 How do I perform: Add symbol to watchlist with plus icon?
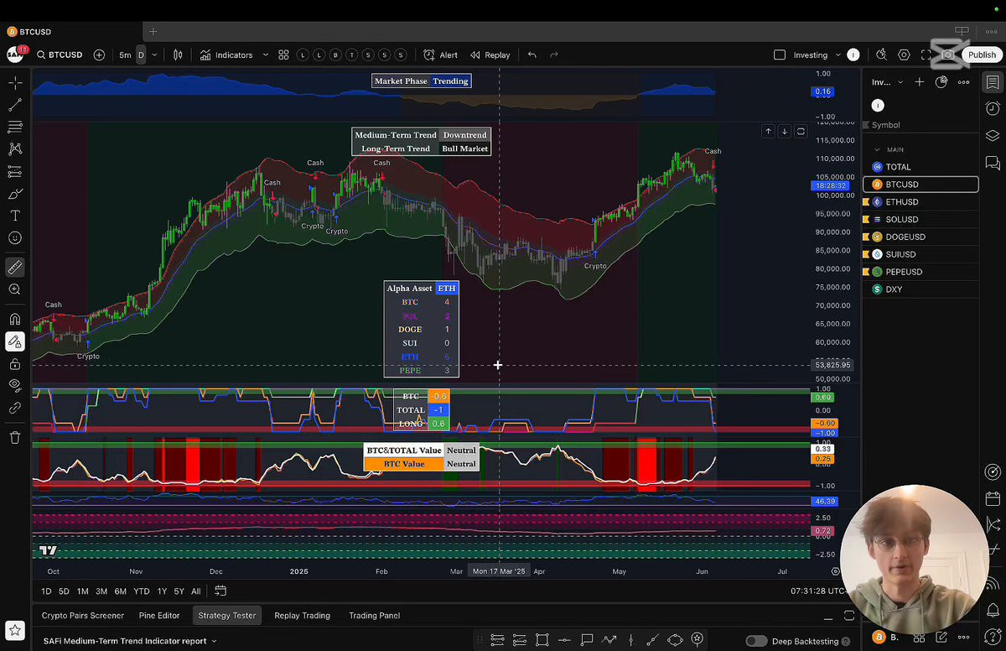pyautogui.click(x=920, y=82)
